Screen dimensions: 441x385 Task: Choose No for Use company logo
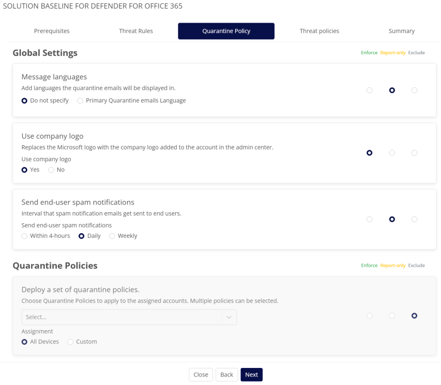coord(51,170)
